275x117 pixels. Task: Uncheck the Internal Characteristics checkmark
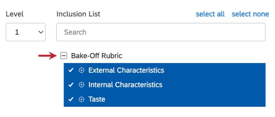tap(71, 85)
